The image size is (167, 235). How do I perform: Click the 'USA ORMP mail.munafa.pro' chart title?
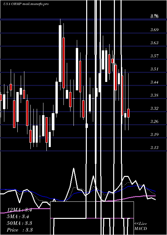click(x=26, y=4)
